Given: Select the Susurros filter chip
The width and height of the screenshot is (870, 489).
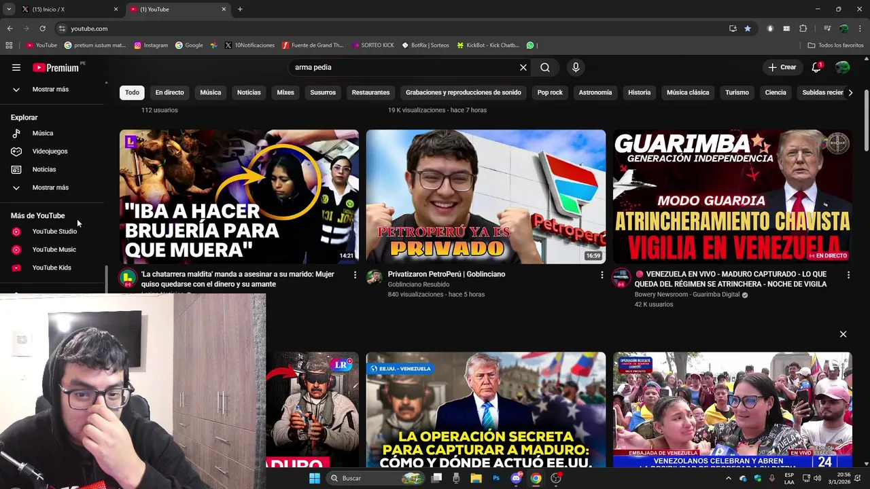Looking at the screenshot, I should pyautogui.click(x=323, y=92).
